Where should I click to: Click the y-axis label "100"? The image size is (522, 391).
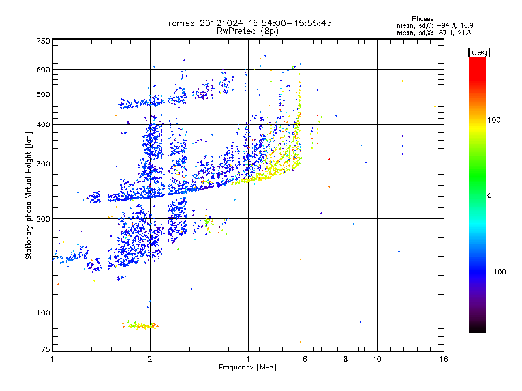tap(43, 313)
